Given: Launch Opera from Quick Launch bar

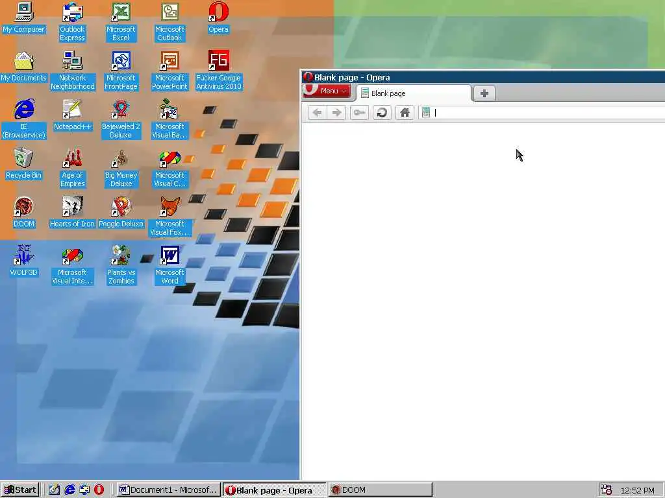Looking at the screenshot, I should pos(99,490).
